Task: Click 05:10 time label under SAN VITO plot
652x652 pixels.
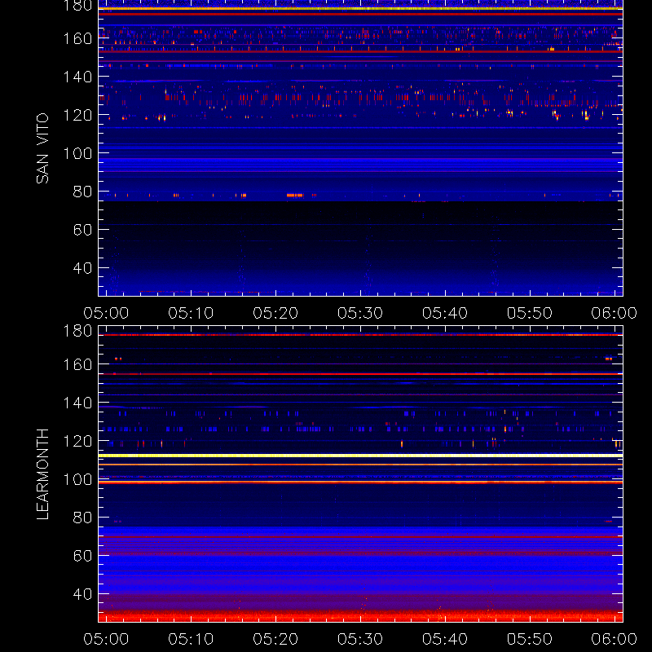Action: [x=191, y=313]
